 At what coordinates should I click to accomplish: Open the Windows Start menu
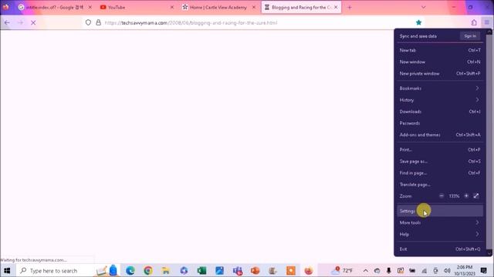pos(7,270)
